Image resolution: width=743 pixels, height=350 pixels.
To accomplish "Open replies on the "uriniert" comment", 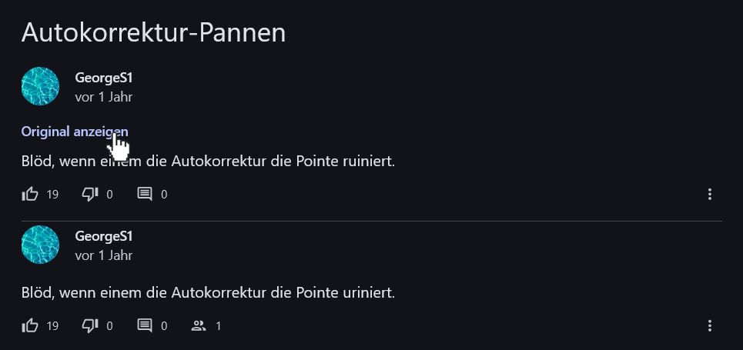I will (x=145, y=325).
